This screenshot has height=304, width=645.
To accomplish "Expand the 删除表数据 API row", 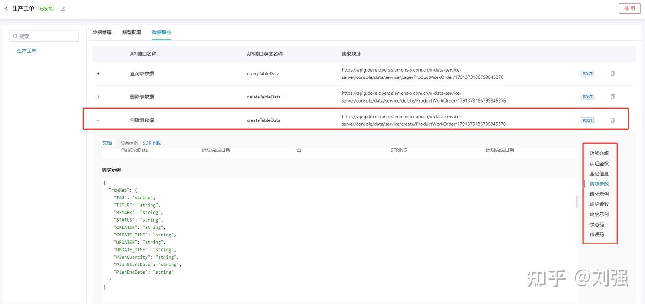I will coord(98,97).
